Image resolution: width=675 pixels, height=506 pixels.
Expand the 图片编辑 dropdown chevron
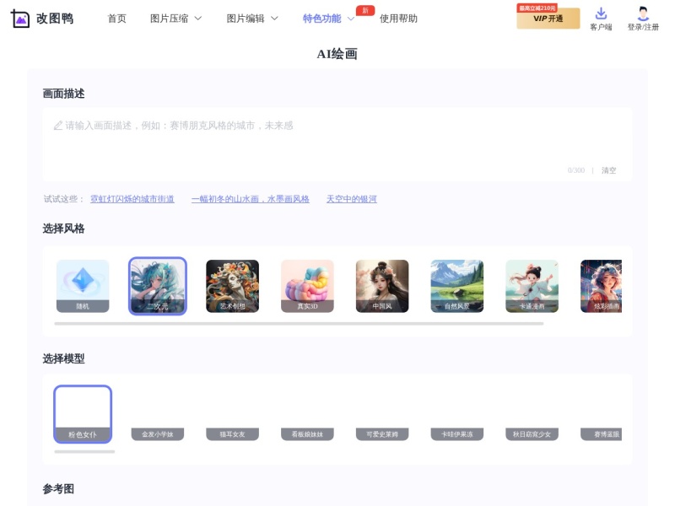click(x=274, y=19)
